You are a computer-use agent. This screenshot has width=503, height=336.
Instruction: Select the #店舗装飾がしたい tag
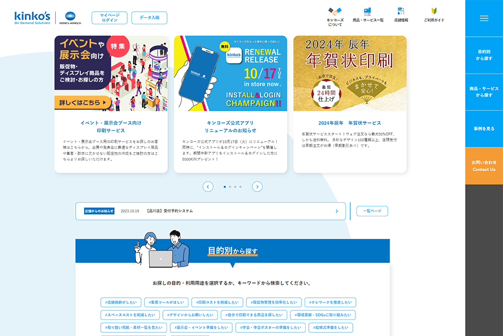click(121, 302)
